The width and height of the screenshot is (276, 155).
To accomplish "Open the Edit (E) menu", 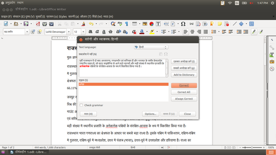I will [x=19, y=17].
